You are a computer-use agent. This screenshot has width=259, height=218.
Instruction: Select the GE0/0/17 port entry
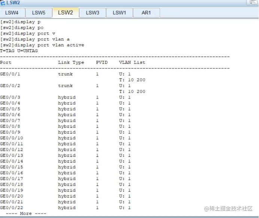click(x=12, y=179)
